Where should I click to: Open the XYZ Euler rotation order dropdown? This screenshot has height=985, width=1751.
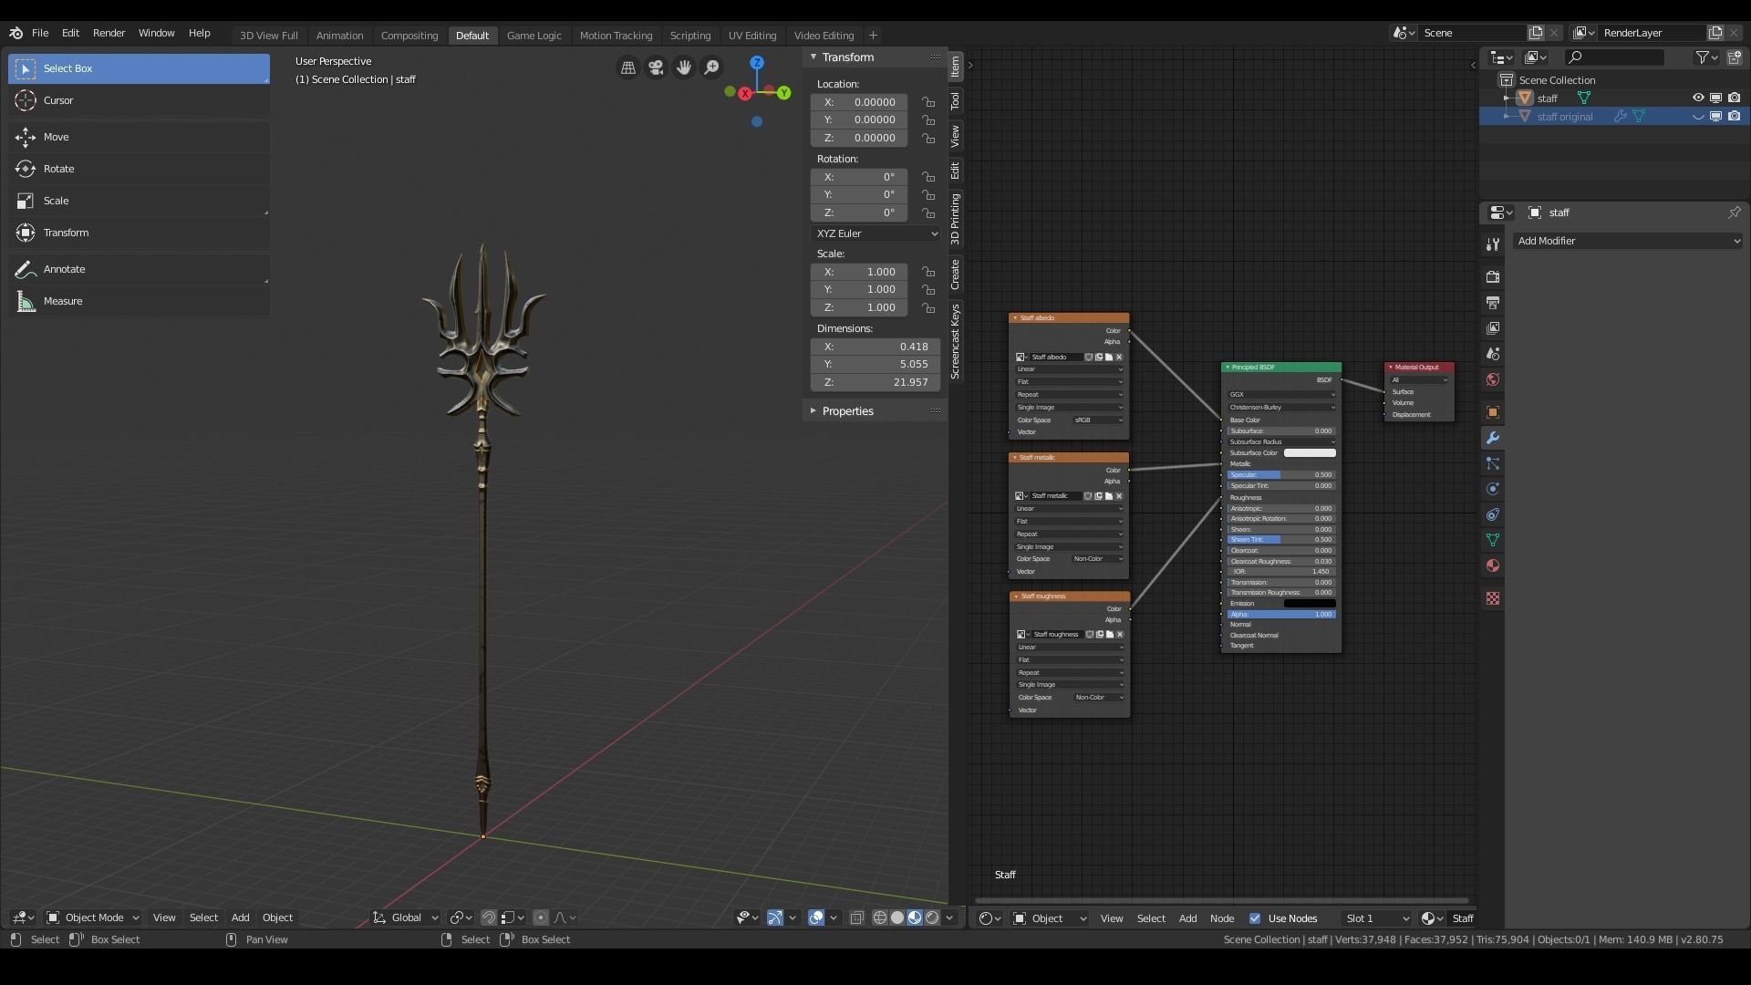[875, 233]
